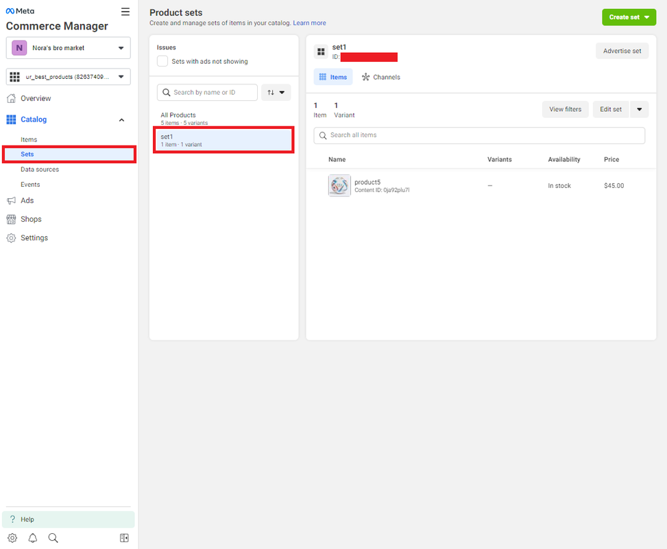Click the Learn more link
This screenshot has width=667, height=549.
point(309,23)
